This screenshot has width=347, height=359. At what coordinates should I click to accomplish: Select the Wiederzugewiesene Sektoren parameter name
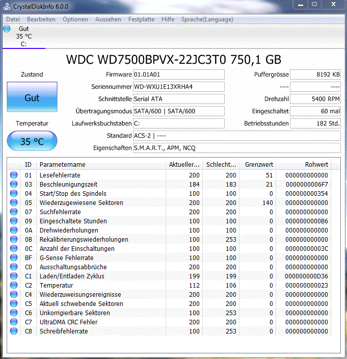pos(81,203)
